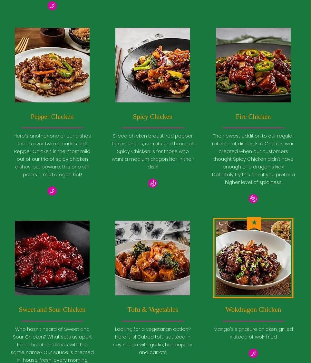Click the triple chili icon under Fire Chicken
Image resolution: width=311 pixels, height=363 pixels.
[253, 199]
